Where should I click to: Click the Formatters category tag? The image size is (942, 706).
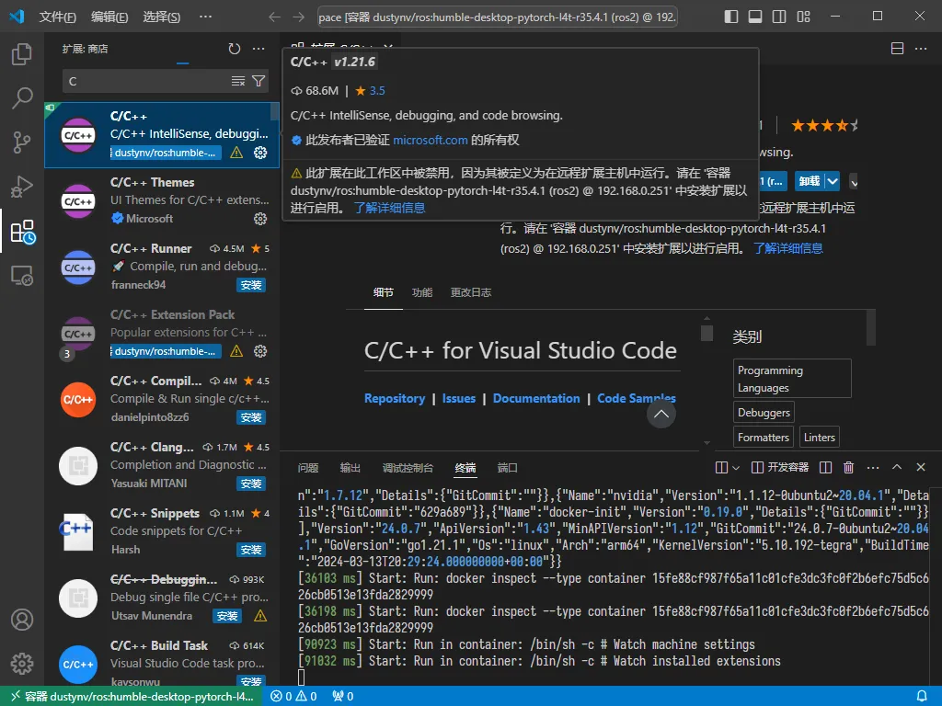763,437
